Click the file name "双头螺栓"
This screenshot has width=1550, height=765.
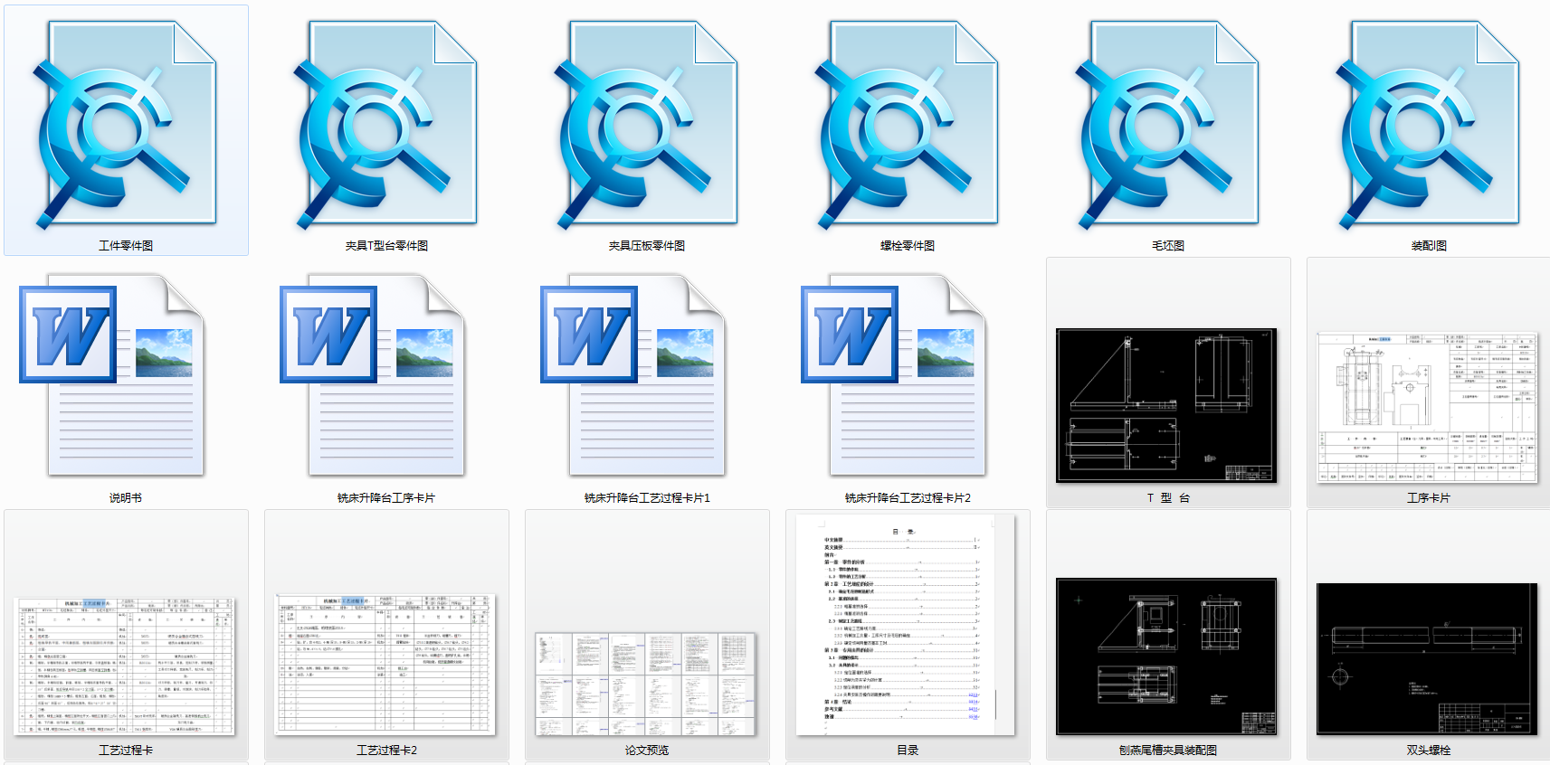point(1429,751)
